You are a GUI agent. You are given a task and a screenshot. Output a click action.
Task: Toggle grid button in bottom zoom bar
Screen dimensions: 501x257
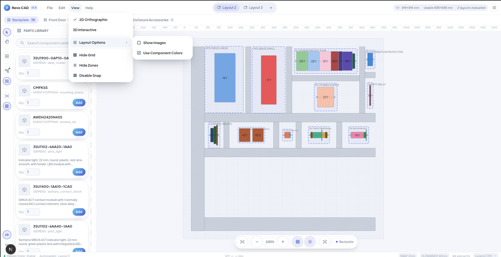click(x=298, y=242)
